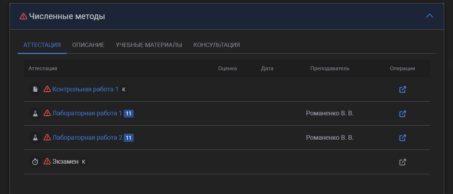
Task: Click the Экзамен row external link icon
Action: [x=403, y=162]
